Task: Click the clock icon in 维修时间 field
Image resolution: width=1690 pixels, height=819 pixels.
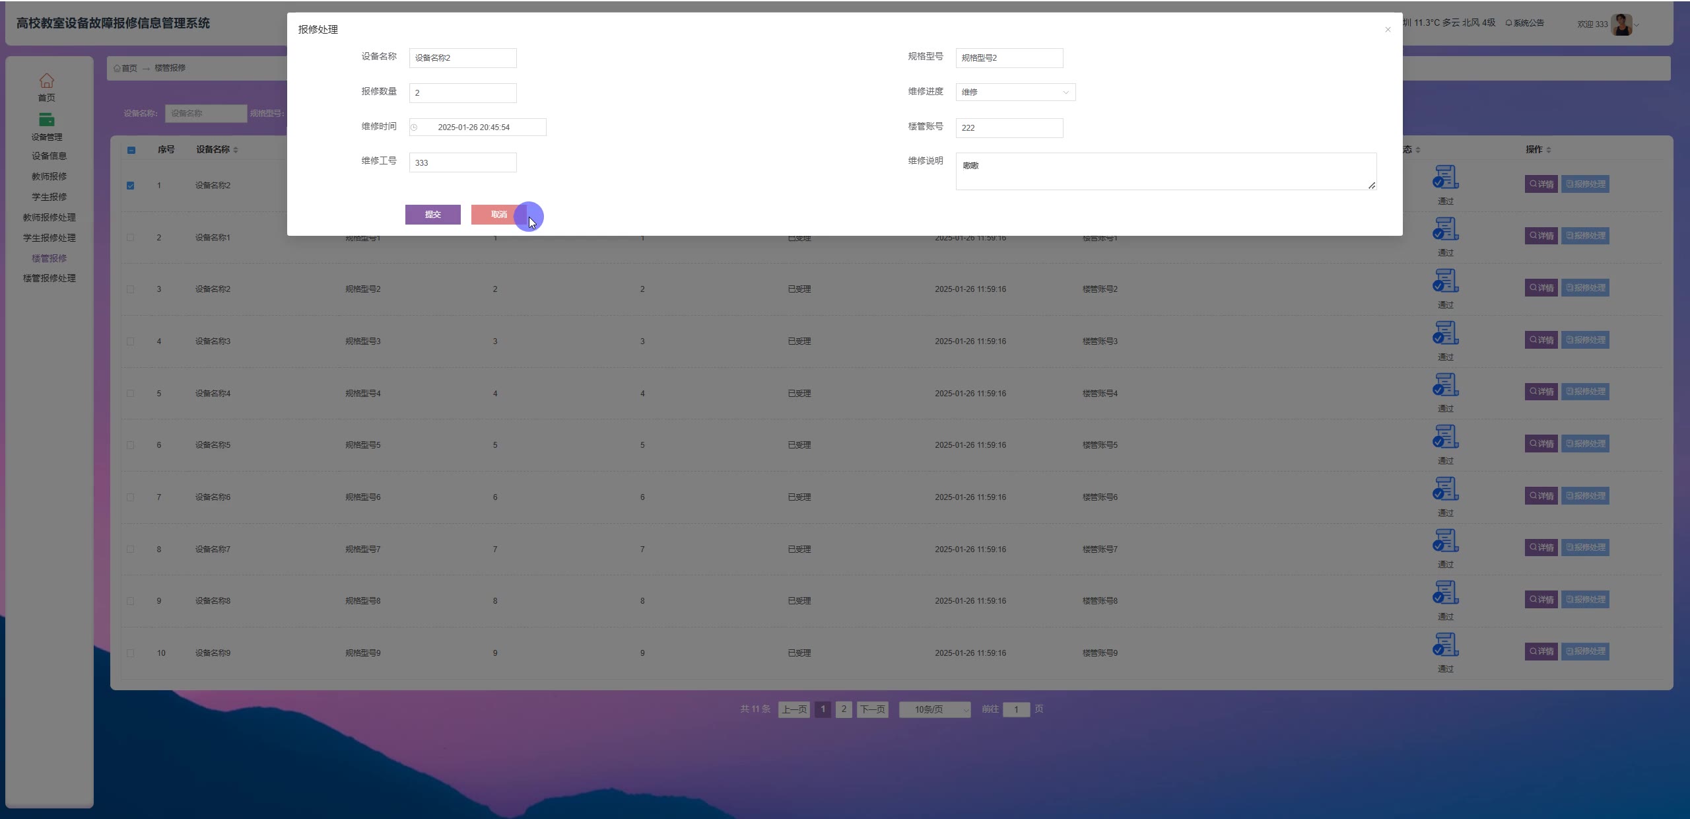Action: pos(414,127)
